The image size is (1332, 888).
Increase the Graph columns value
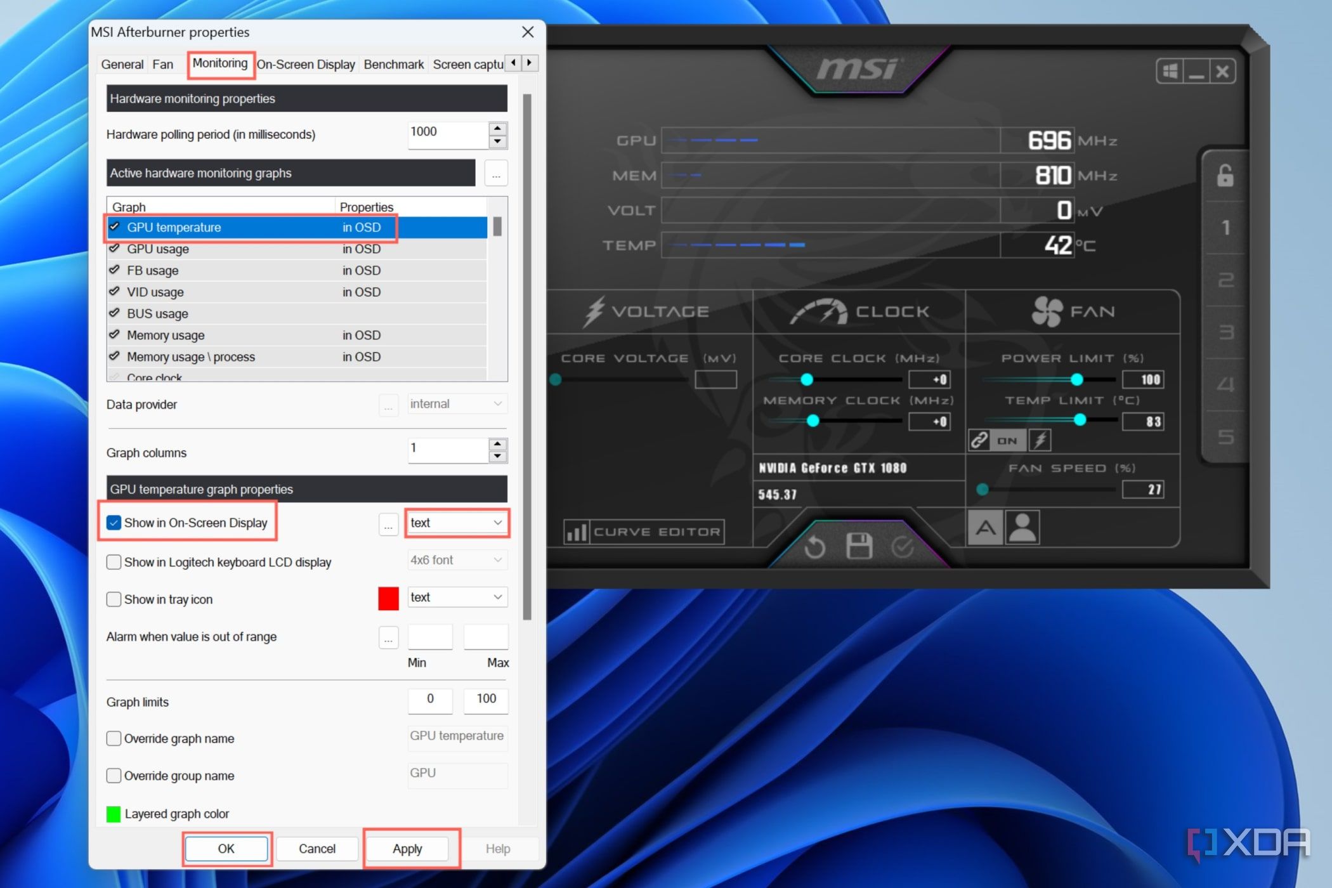click(498, 445)
